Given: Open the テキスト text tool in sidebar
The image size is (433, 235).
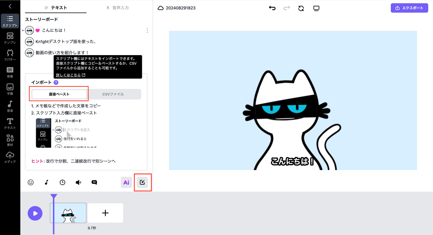Looking at the screenshot, I should [x=10, y=123].
